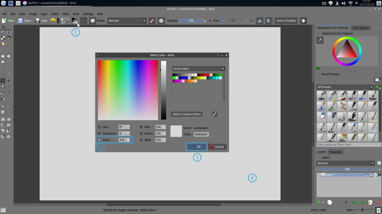This screenshot has width=382, height=214.
Task: Select the Gradient tool in the toolbox
Action: (x=3, y=99)
